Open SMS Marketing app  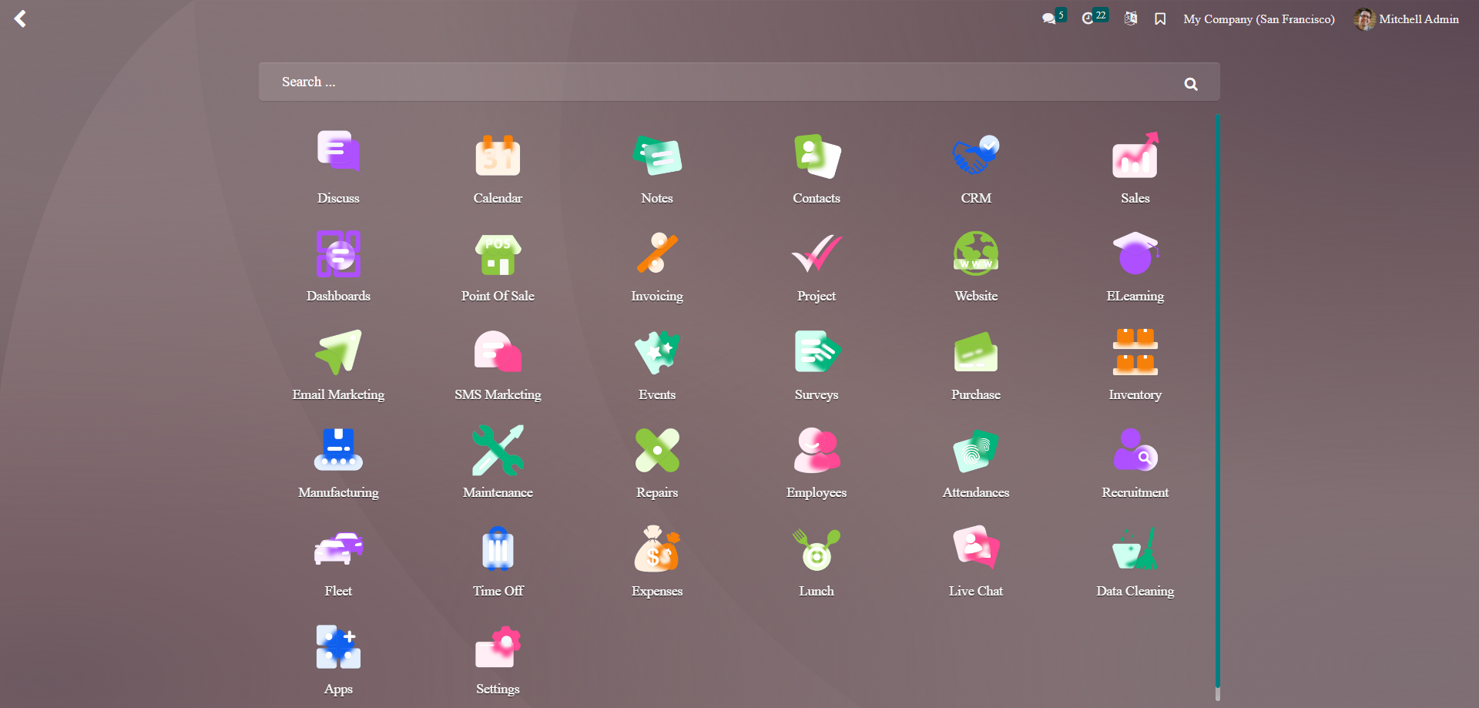point(498,363)
